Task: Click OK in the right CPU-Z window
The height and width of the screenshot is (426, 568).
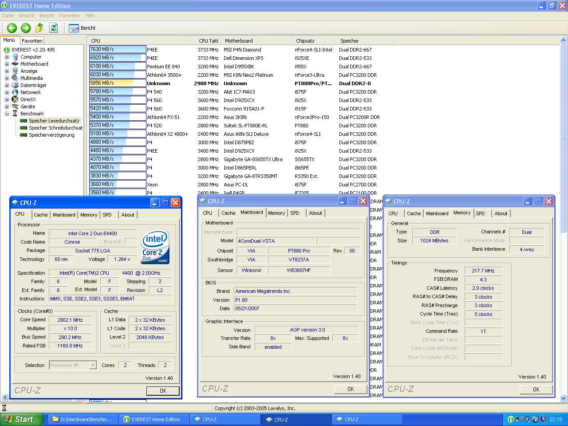Action: point(536,390)
